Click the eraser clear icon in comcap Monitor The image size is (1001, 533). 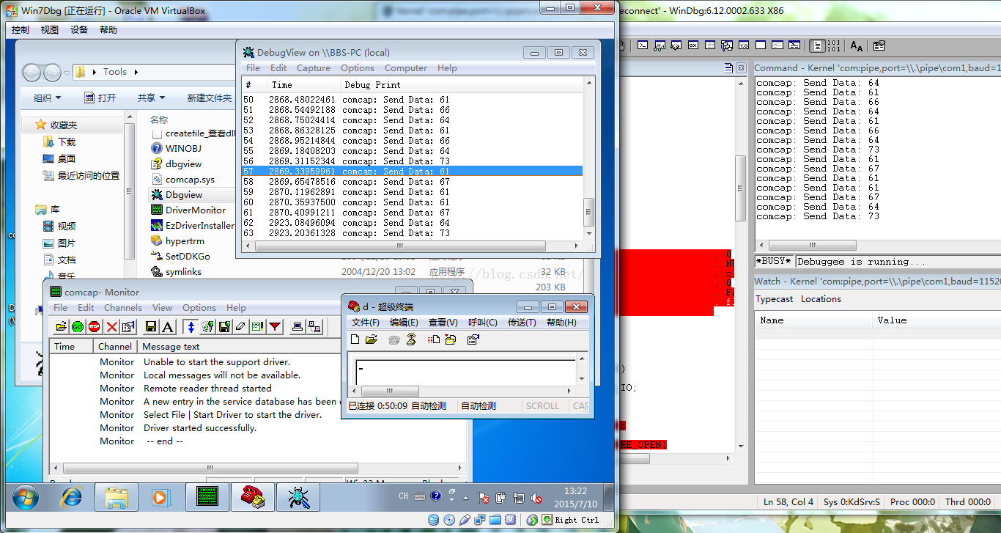click(240, 326)
